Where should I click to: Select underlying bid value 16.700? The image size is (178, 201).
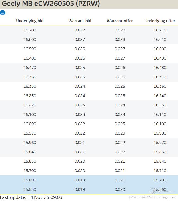pos(30,30)
